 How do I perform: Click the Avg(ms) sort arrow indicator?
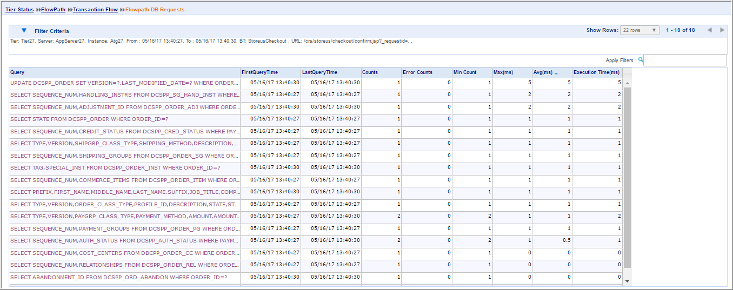point(556,73)
